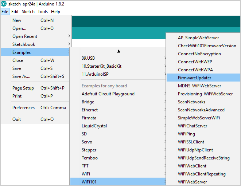Screen dimensions: 241x186
Task: Open the CheckWifi101FirmwareVersion example
Action: [x=203, y=46]
